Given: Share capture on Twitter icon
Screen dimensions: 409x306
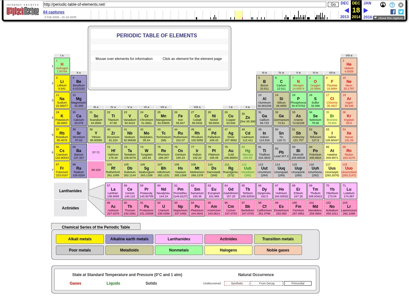Looking at the screenshot, I should (401, 12).
